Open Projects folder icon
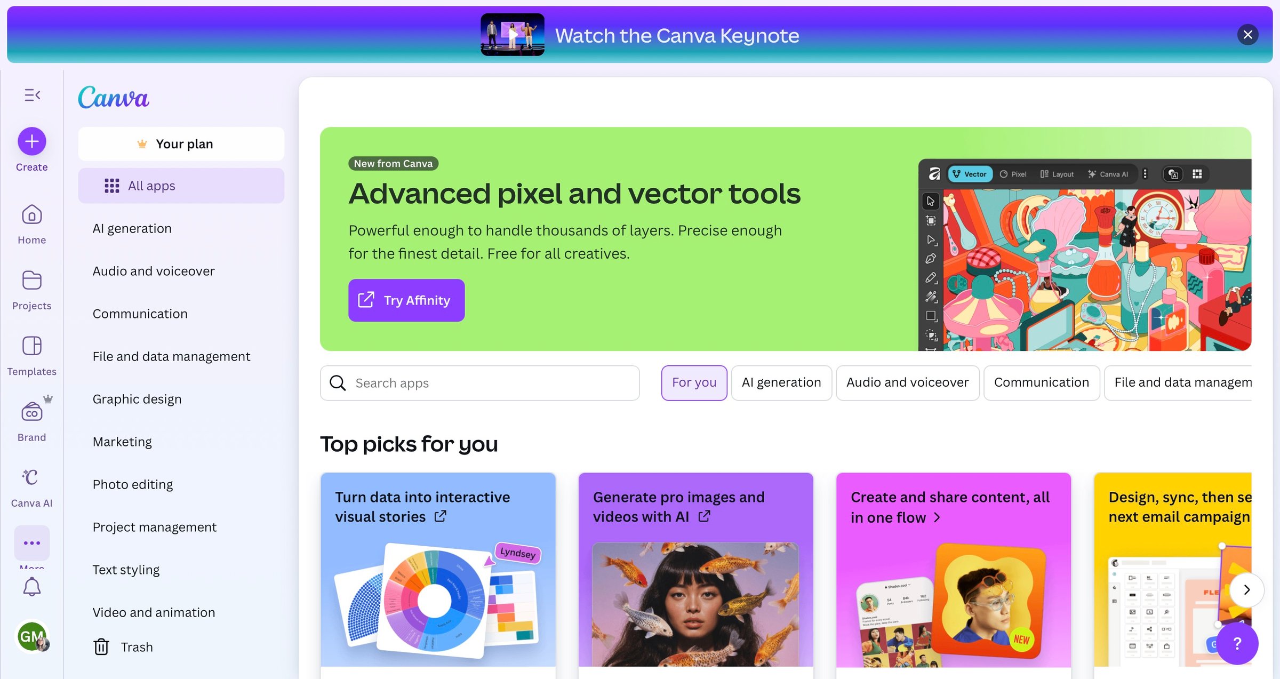Viewport: 1280px width, 679px height. [x=32, y=281]
